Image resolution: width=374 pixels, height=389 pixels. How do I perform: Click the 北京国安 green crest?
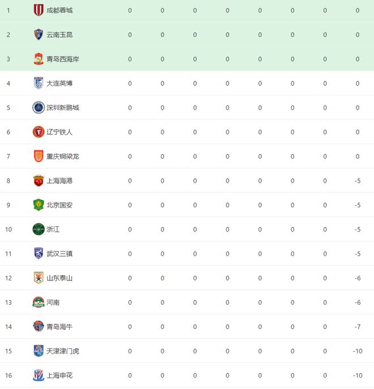pos(39,205)
